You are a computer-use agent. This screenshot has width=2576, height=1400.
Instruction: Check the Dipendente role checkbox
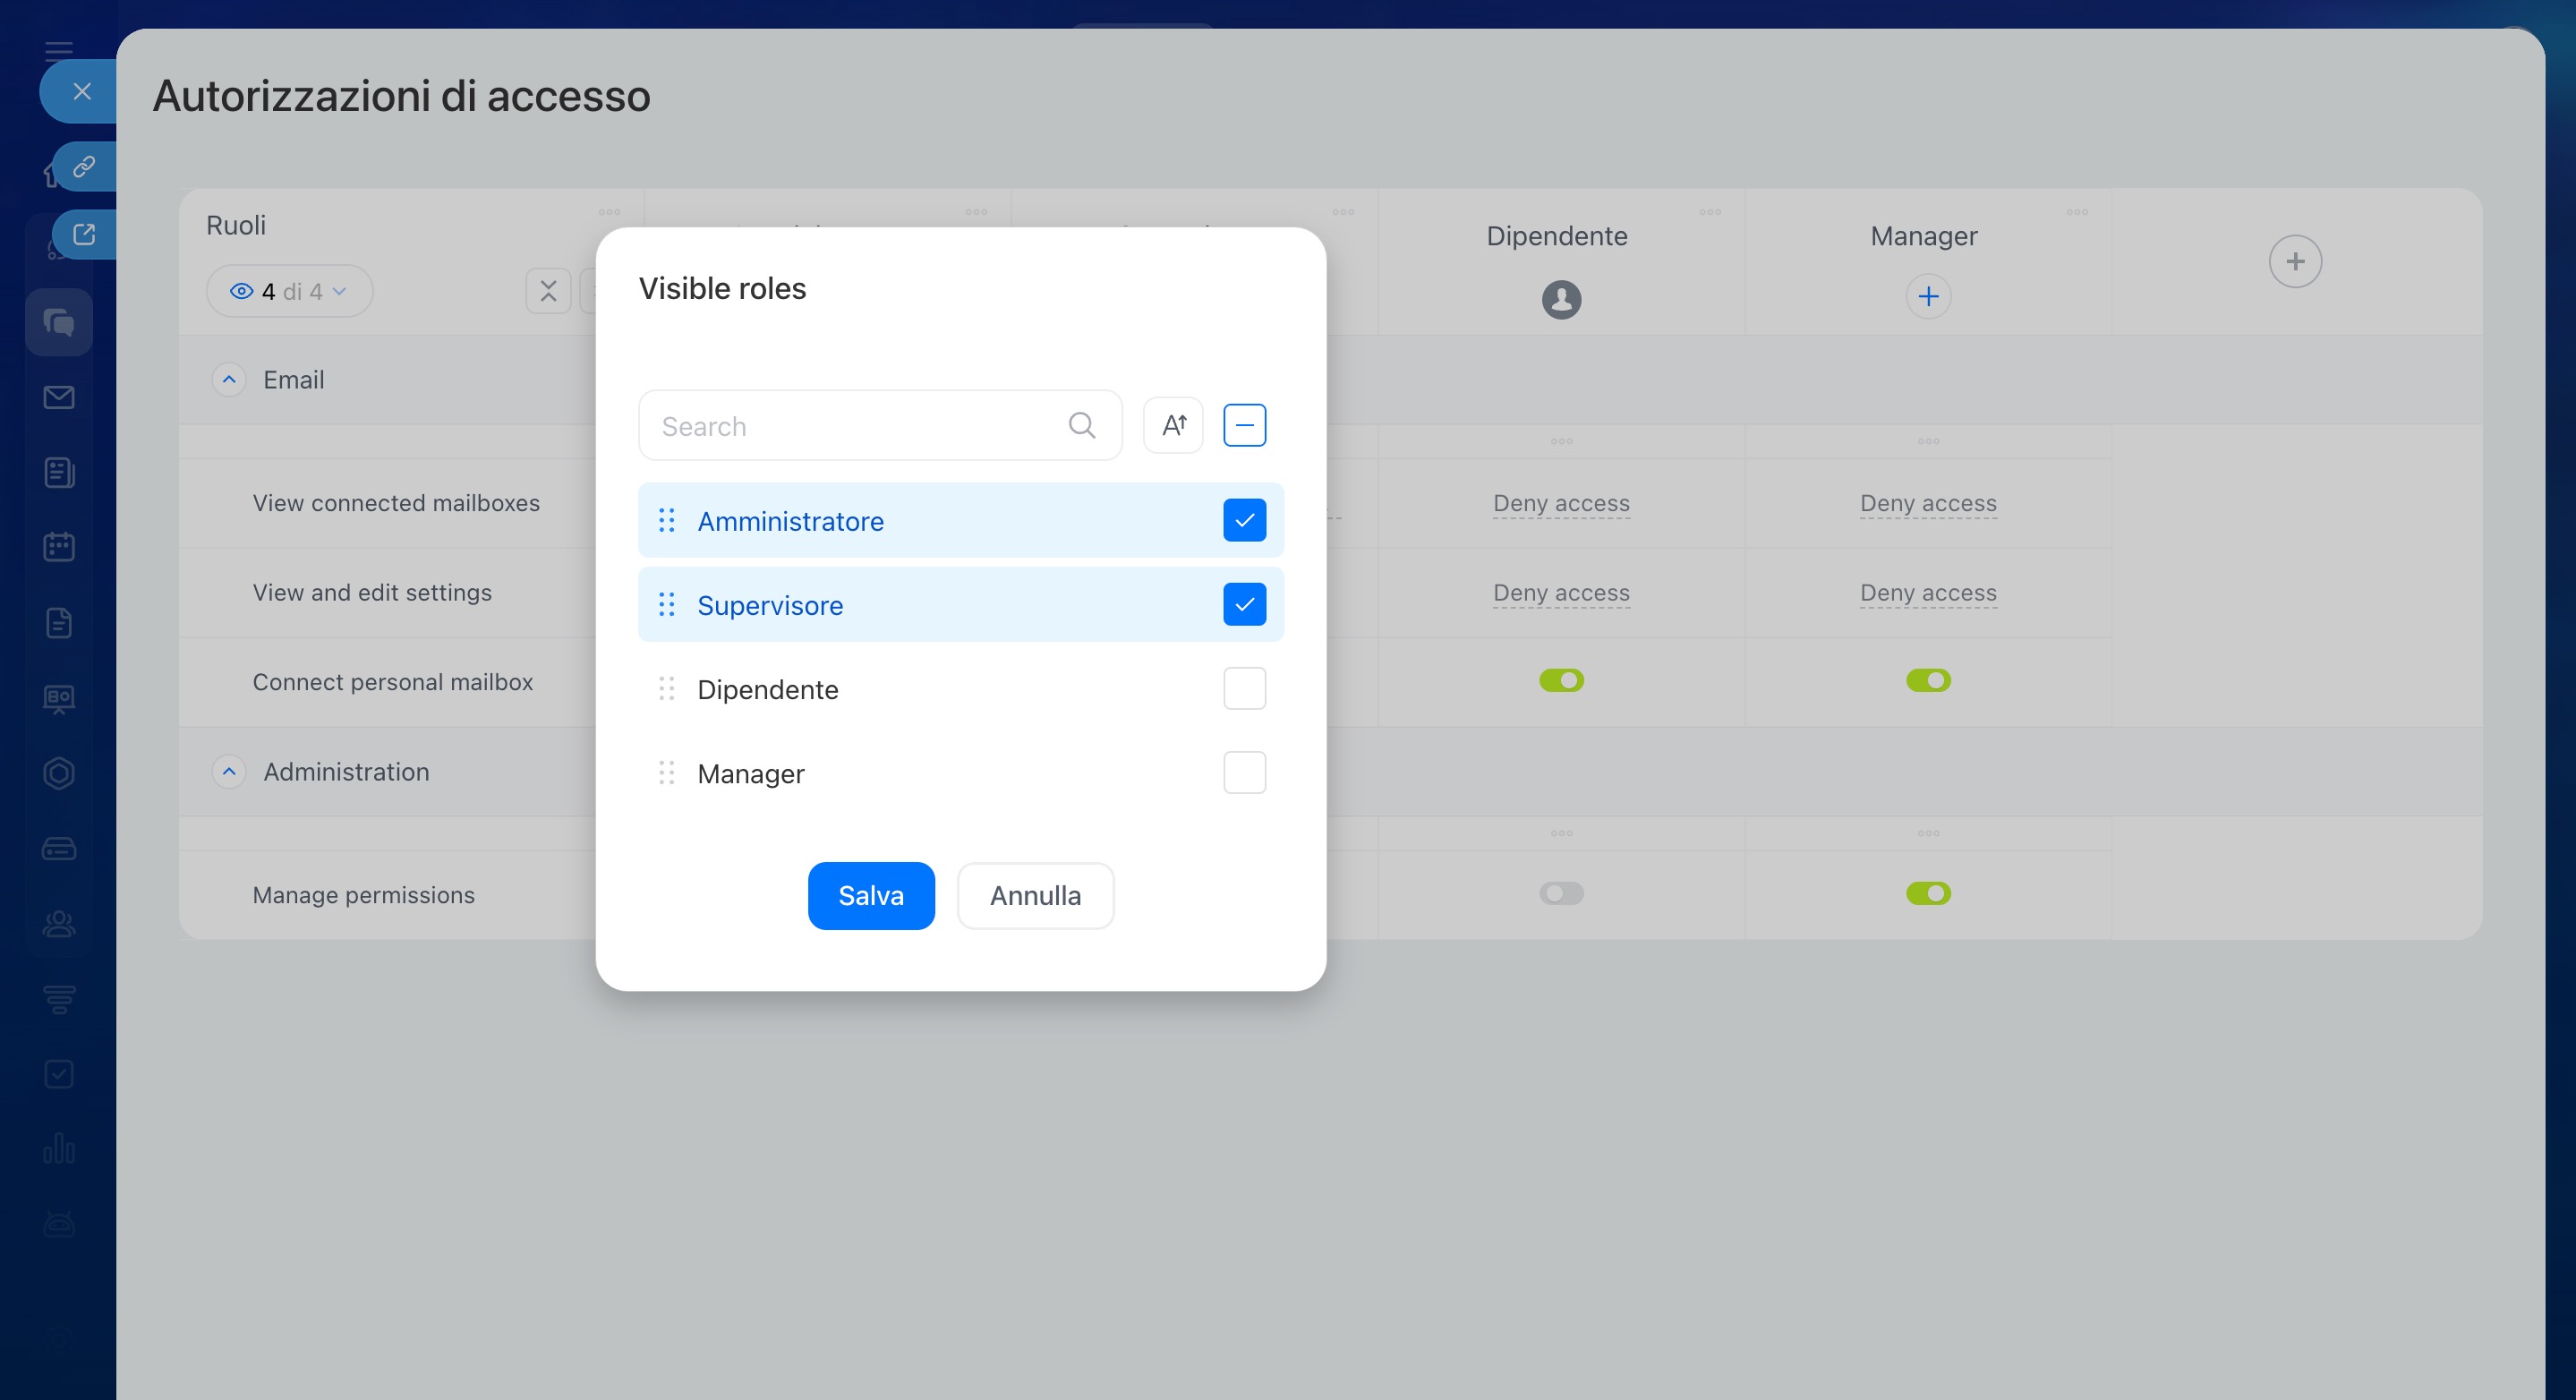click(x=1244, y=689)
